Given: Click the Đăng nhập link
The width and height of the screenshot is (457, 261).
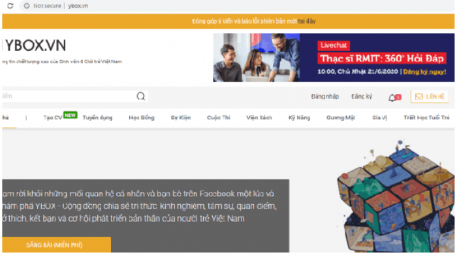Looking at the screenshot, I should 325,97.
